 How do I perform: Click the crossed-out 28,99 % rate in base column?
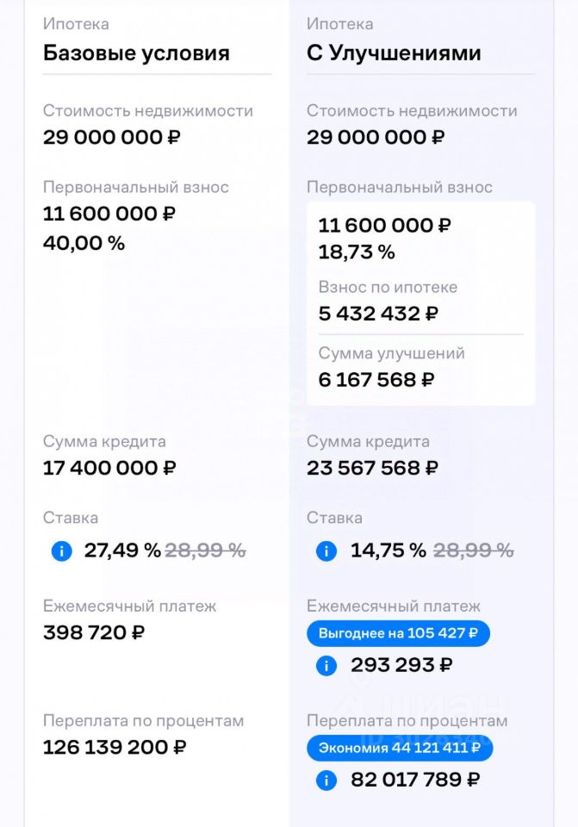[205, 550]
